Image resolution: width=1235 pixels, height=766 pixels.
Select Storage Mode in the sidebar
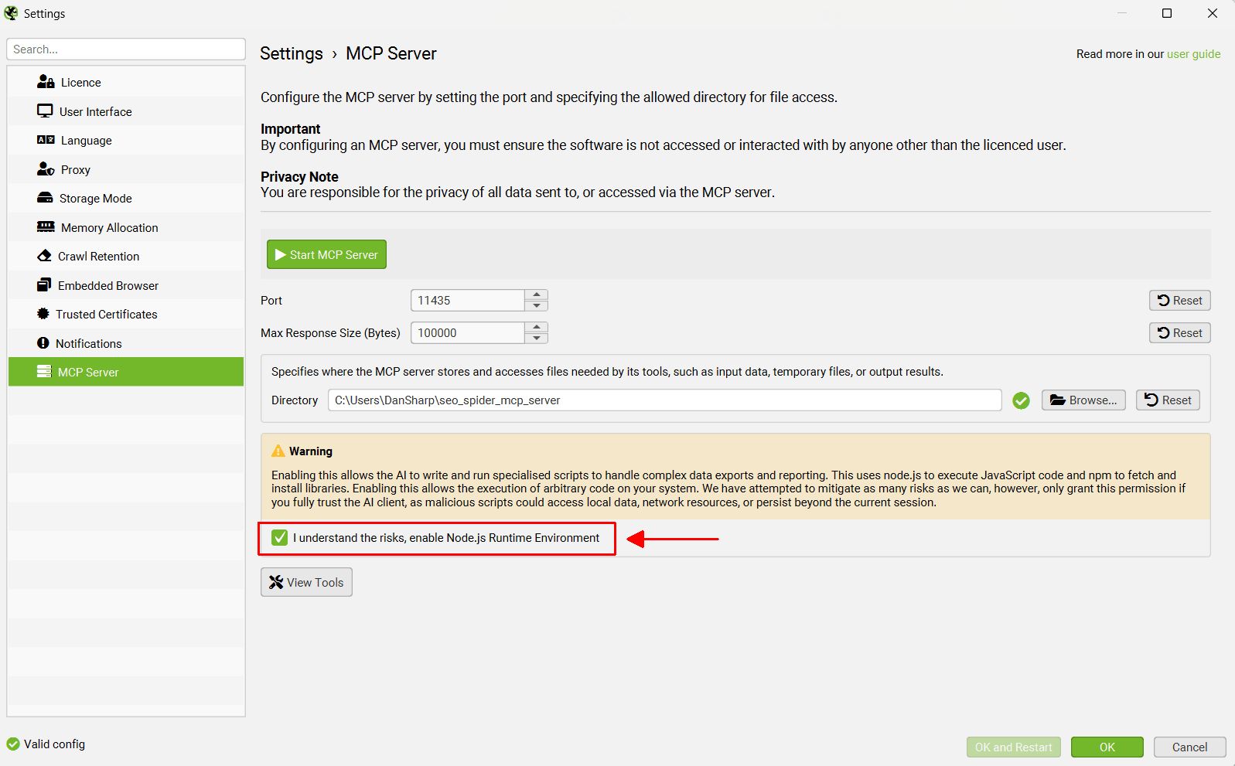pyautogui.click(x=126, y=198)
